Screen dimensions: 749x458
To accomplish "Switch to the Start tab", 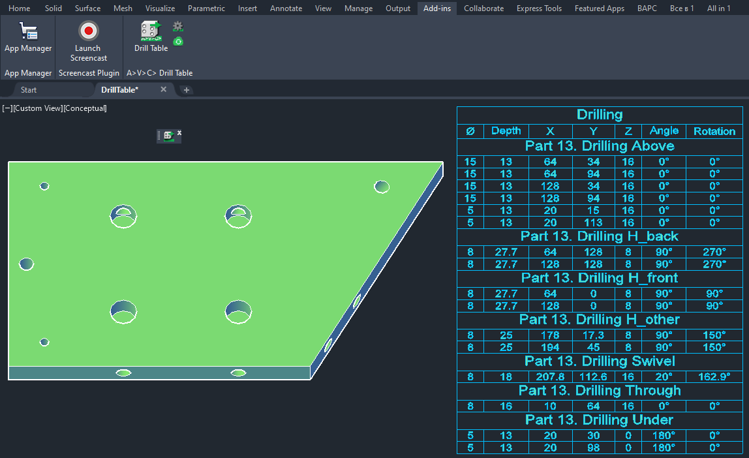I will (29, 90).
